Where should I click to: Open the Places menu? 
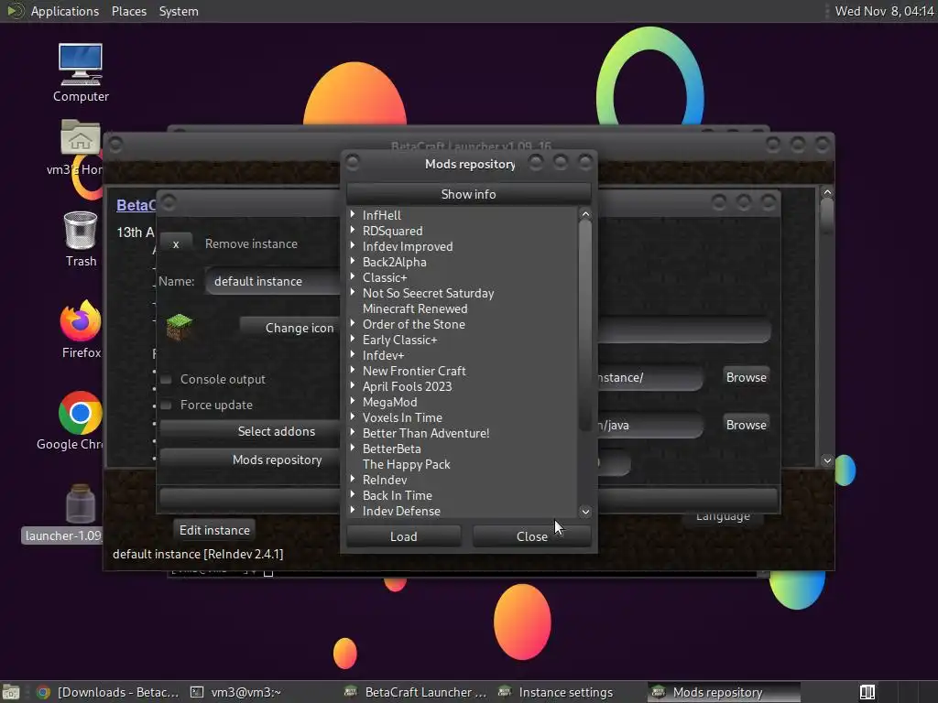(128, 11)
